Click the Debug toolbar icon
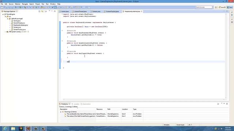234x131 pixels. pos(16,7)
